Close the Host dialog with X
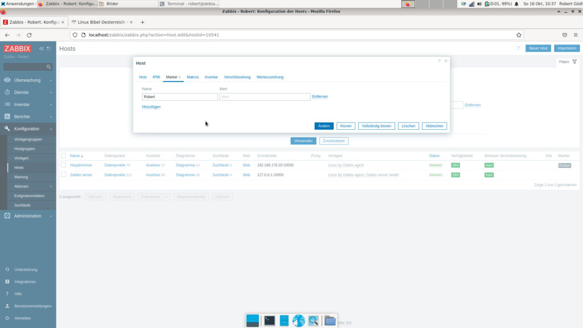This screenshot has height=328, width=583. coord(446,61)
